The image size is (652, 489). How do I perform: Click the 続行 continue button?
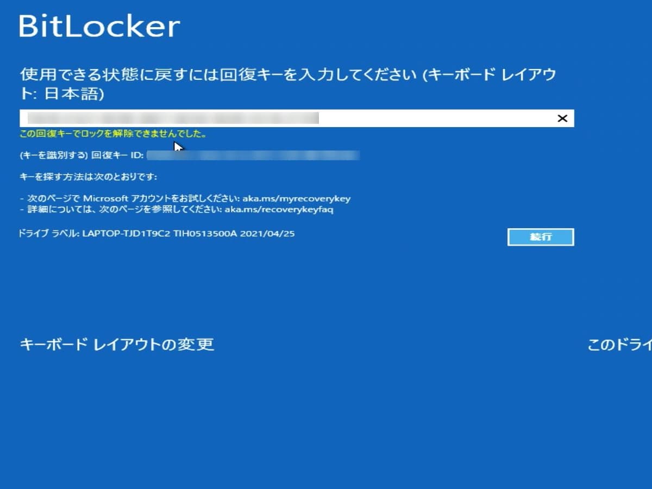coord(541,237)
